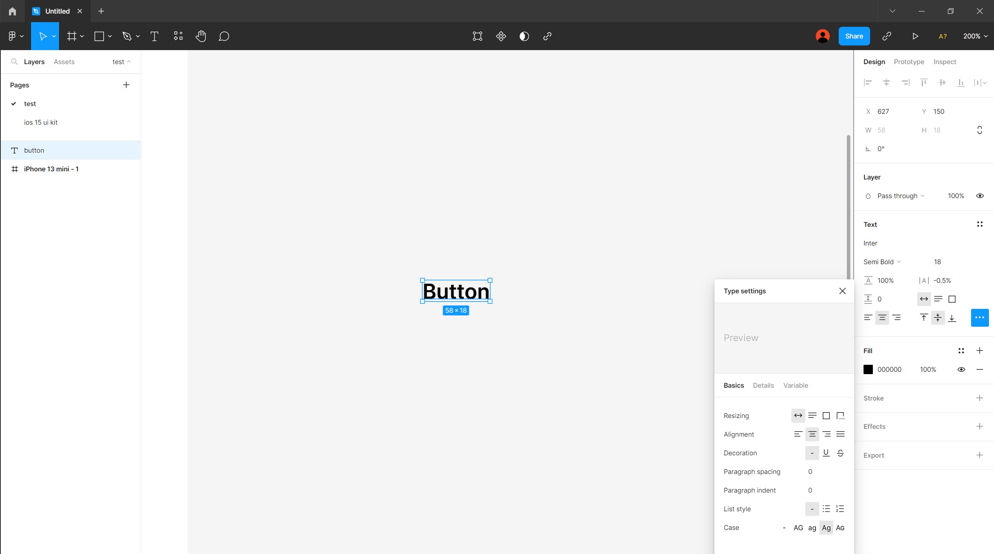Viewport: 994px width, 554px height.
Task: Click the Resources components icon
Action: tap(178, 36)
